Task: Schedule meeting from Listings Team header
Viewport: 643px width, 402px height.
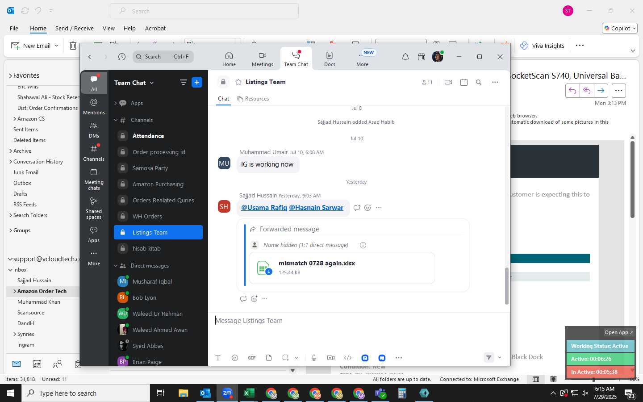Action: pos(464,82)
